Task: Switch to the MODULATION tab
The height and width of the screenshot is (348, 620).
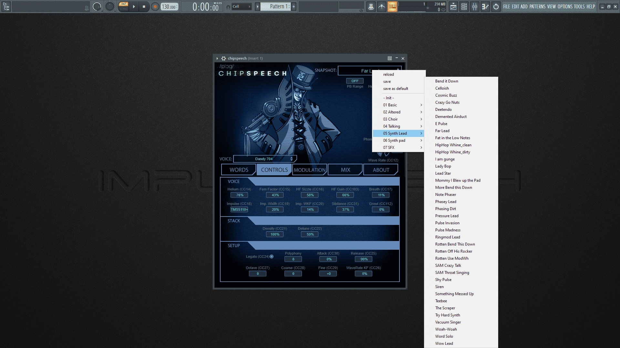Action: 310,170
